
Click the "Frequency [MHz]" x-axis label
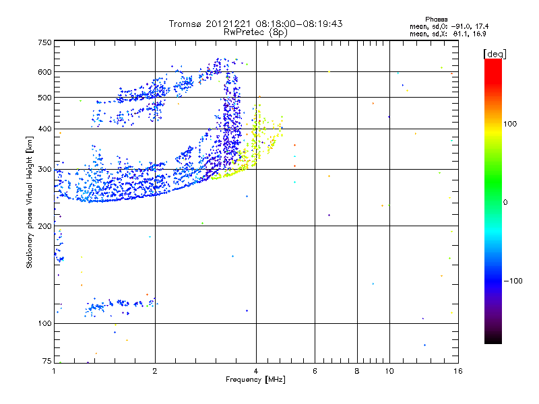coord(255,380)
